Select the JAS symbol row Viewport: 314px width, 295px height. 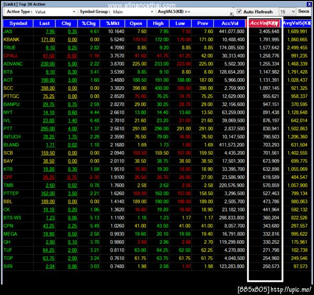[x=157, y=31]
